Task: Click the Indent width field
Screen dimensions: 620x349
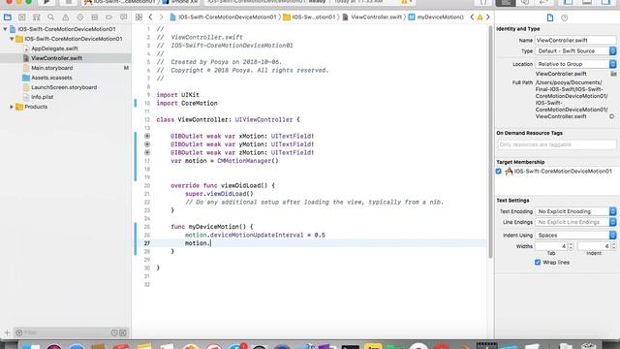Action: click(594, 246)
